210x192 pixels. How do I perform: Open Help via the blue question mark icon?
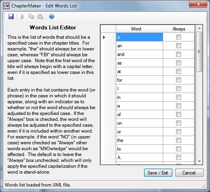[x=52, y=16]
